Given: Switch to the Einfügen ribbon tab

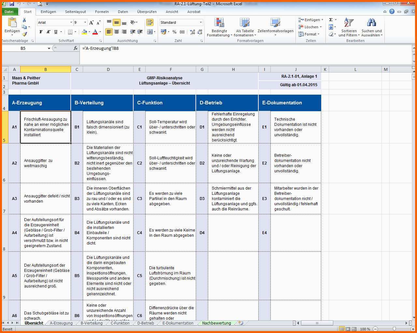Looking at the screenshot, I should pos(48,12).
